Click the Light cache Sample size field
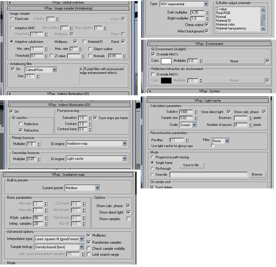 186,118
